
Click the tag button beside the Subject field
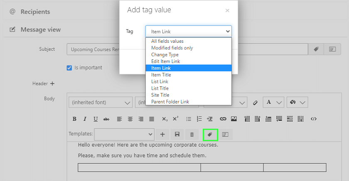click(x=316, y=49)
